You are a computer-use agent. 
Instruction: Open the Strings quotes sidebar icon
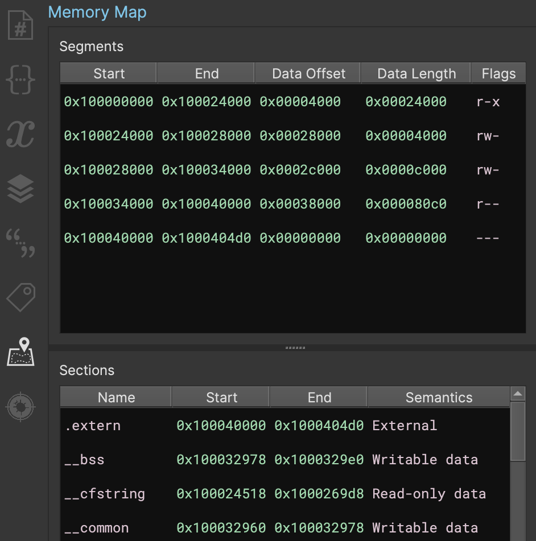point(20,243)
